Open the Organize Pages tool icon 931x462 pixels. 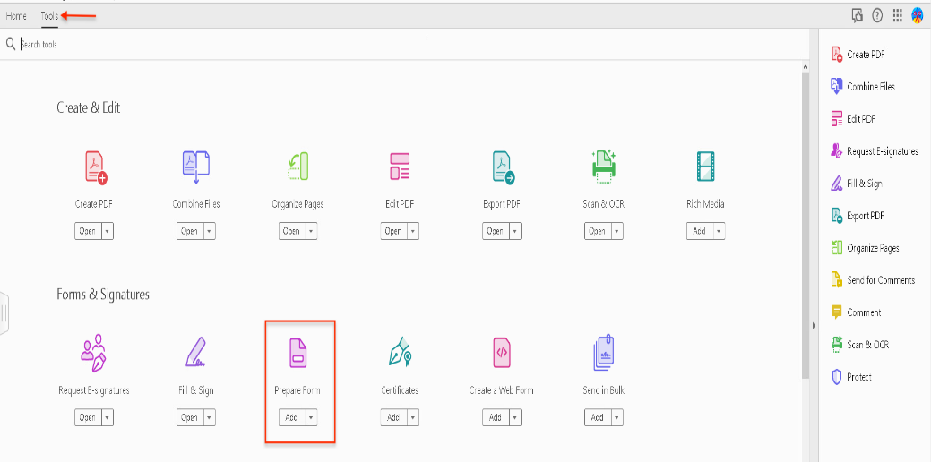(297, 167)
